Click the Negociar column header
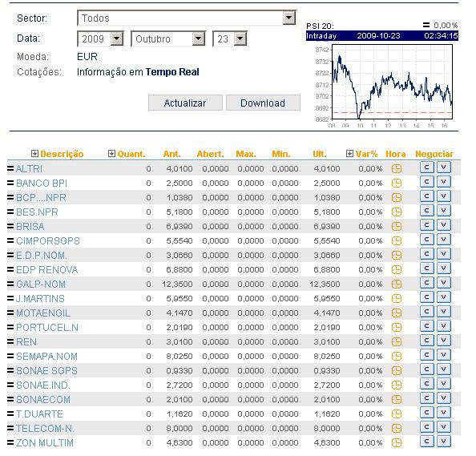Image resolution: width=476 pixels, height=456 pixels. [x=434, y=154]
